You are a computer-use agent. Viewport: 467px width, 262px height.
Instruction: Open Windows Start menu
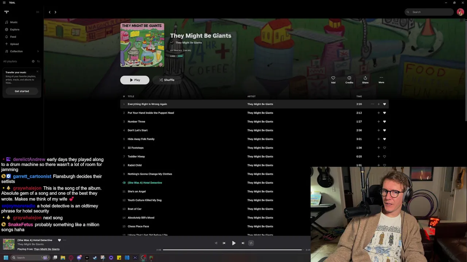point(6,258)
